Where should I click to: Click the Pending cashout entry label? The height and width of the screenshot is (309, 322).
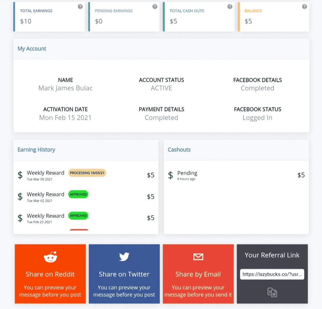click(x=187, y=173)
